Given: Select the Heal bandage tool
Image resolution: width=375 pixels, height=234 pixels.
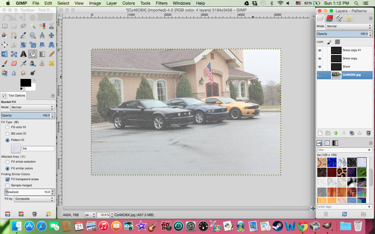Looking at the screenshot, I should [x=52, y=63].
